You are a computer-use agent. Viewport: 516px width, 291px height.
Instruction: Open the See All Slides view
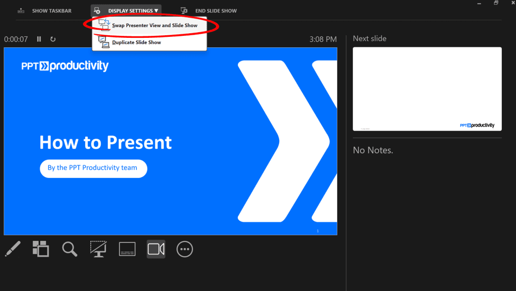[x=41, y=249]
